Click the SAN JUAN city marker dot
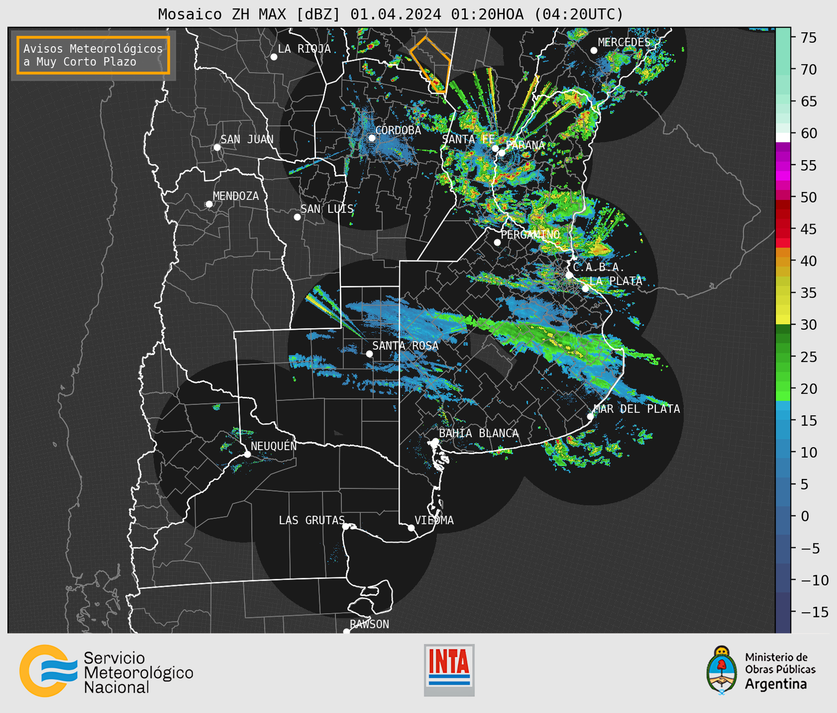 point(217,147)
